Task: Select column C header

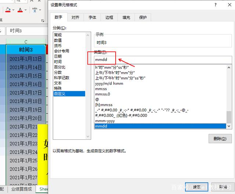Action: [26, 41]
